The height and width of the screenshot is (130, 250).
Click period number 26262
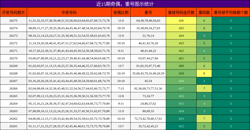click(x=13, y=119)
